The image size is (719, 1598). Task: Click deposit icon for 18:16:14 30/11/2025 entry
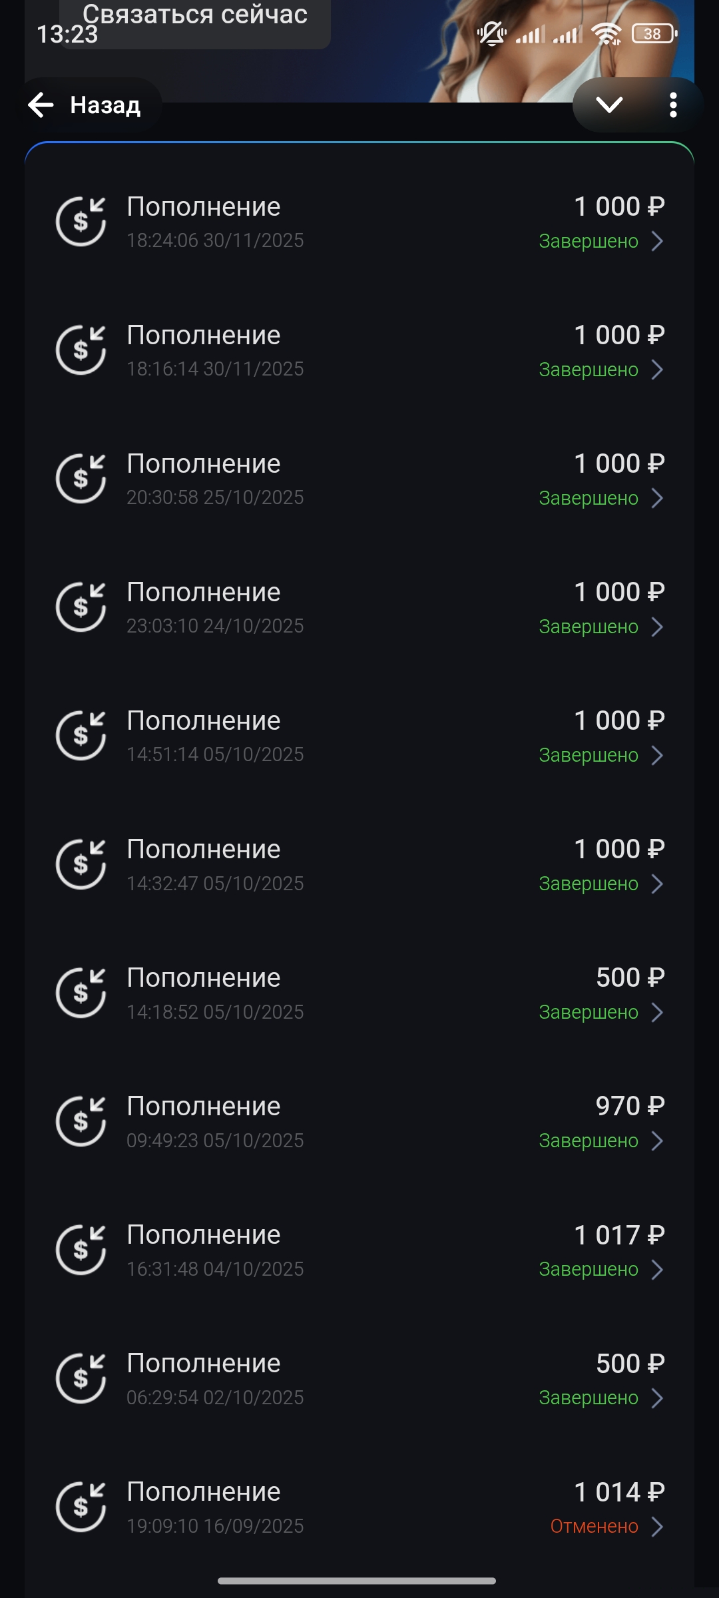pyautogui.click(x=81, y=350)
